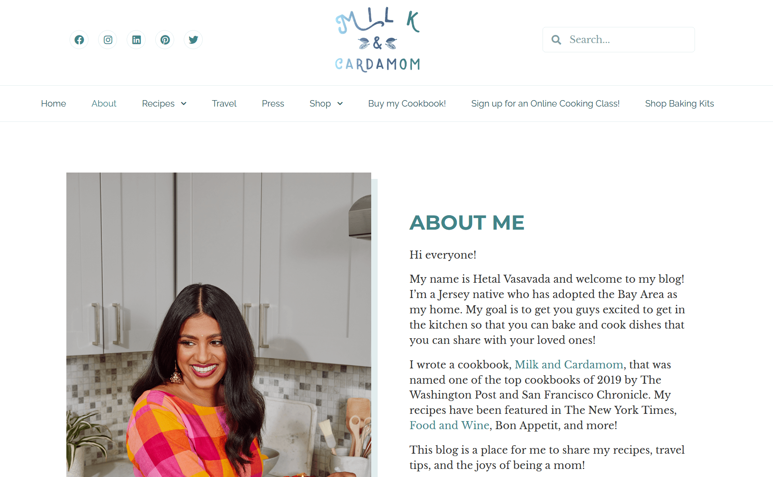Image resolution: width=773 pixels, height=477 pixels.
Task: Expand the Shop dropdown chevron
Action: pos(340,104)
